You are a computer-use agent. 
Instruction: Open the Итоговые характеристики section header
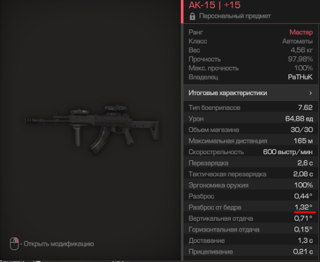pos(251,93)
